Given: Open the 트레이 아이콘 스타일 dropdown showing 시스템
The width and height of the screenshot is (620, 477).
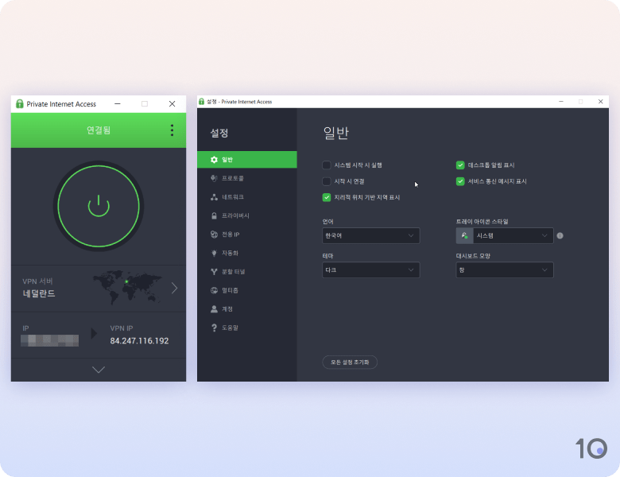Looking at the screenshot, I should pos(505,236).
